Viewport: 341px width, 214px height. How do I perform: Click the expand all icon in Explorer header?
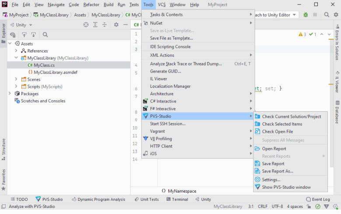(x=95, y=25)
